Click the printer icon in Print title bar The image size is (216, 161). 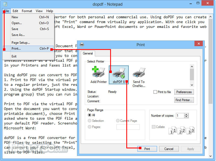click(x=82, y=45)
